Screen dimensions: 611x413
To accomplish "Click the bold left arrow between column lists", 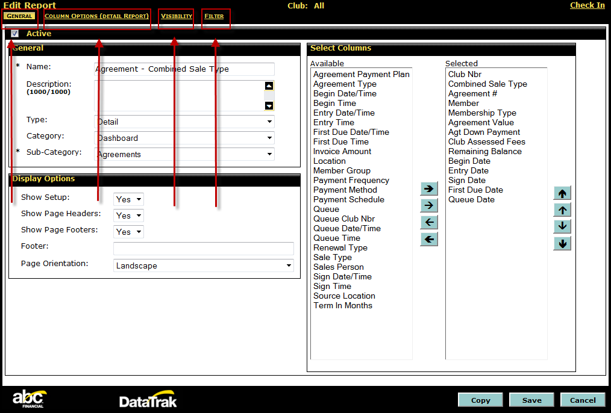I will (428, 240).
